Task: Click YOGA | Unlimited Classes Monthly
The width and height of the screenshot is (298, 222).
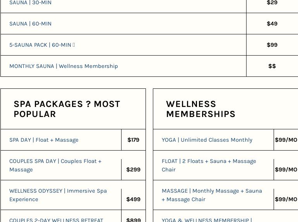Action: [207, 140]
